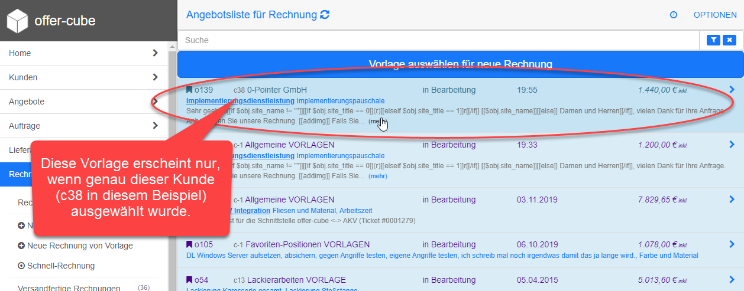Click the (36) count beside Versandfertige Rechnungen
This screenshot has width=744, height=291.
click(x=144, y=287)
